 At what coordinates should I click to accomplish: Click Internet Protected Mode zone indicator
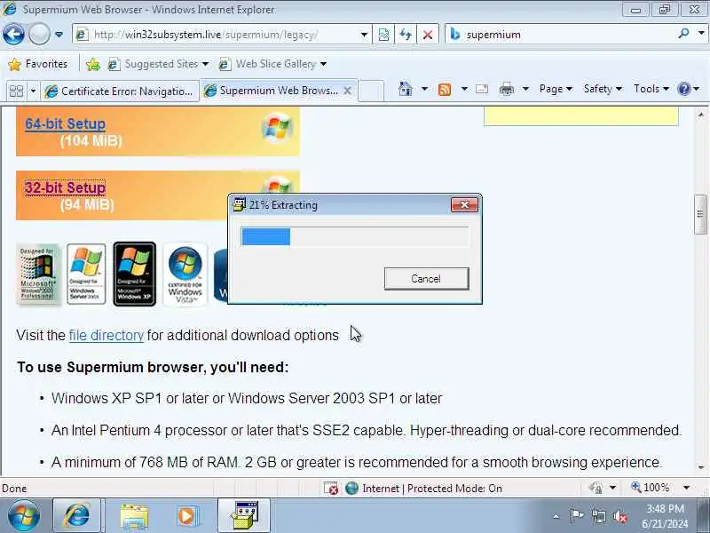[424, 488]
